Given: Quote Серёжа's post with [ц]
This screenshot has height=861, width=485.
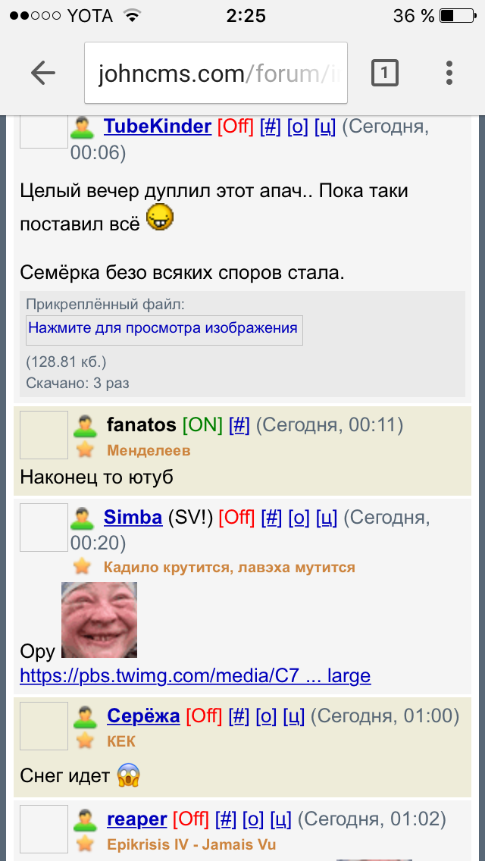Looking at the screenshot, I should click(294, 716).
